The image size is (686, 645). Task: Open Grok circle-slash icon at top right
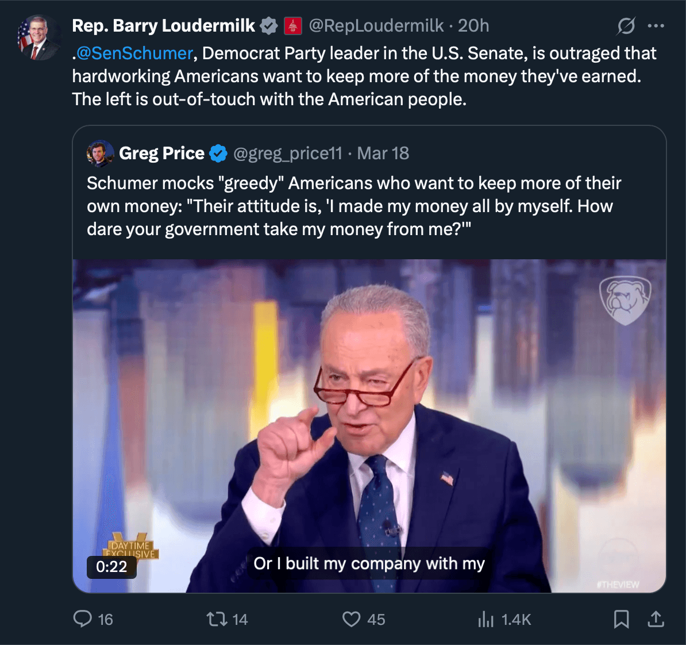[626, 26]
